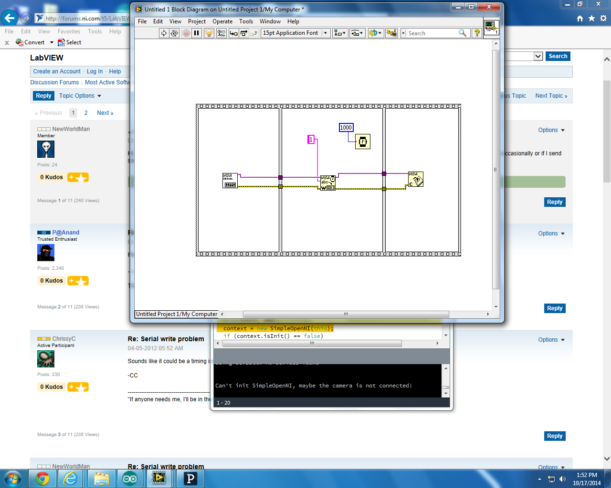Open the Project menu
This screenshot has width=611, height=488.
click(197, 21)
